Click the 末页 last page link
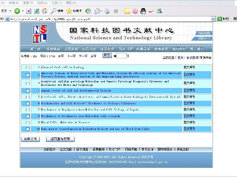 [x=93, y=56]
